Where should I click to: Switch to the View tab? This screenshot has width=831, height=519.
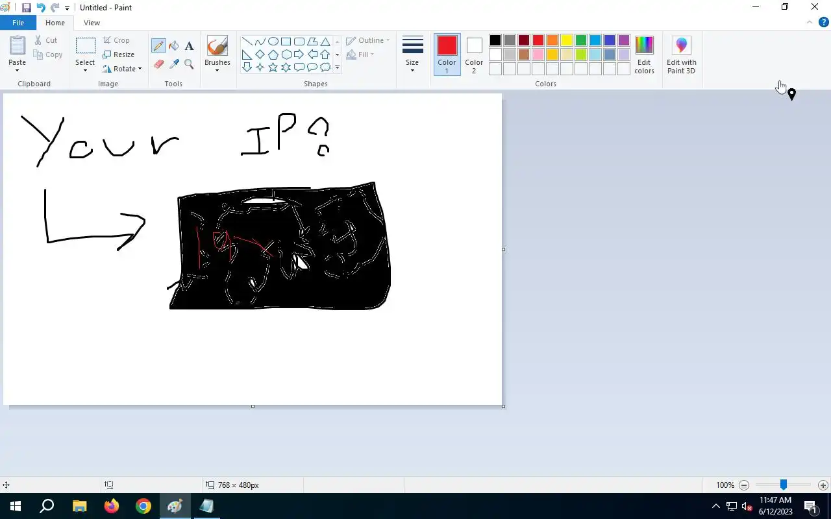point(92,23)
